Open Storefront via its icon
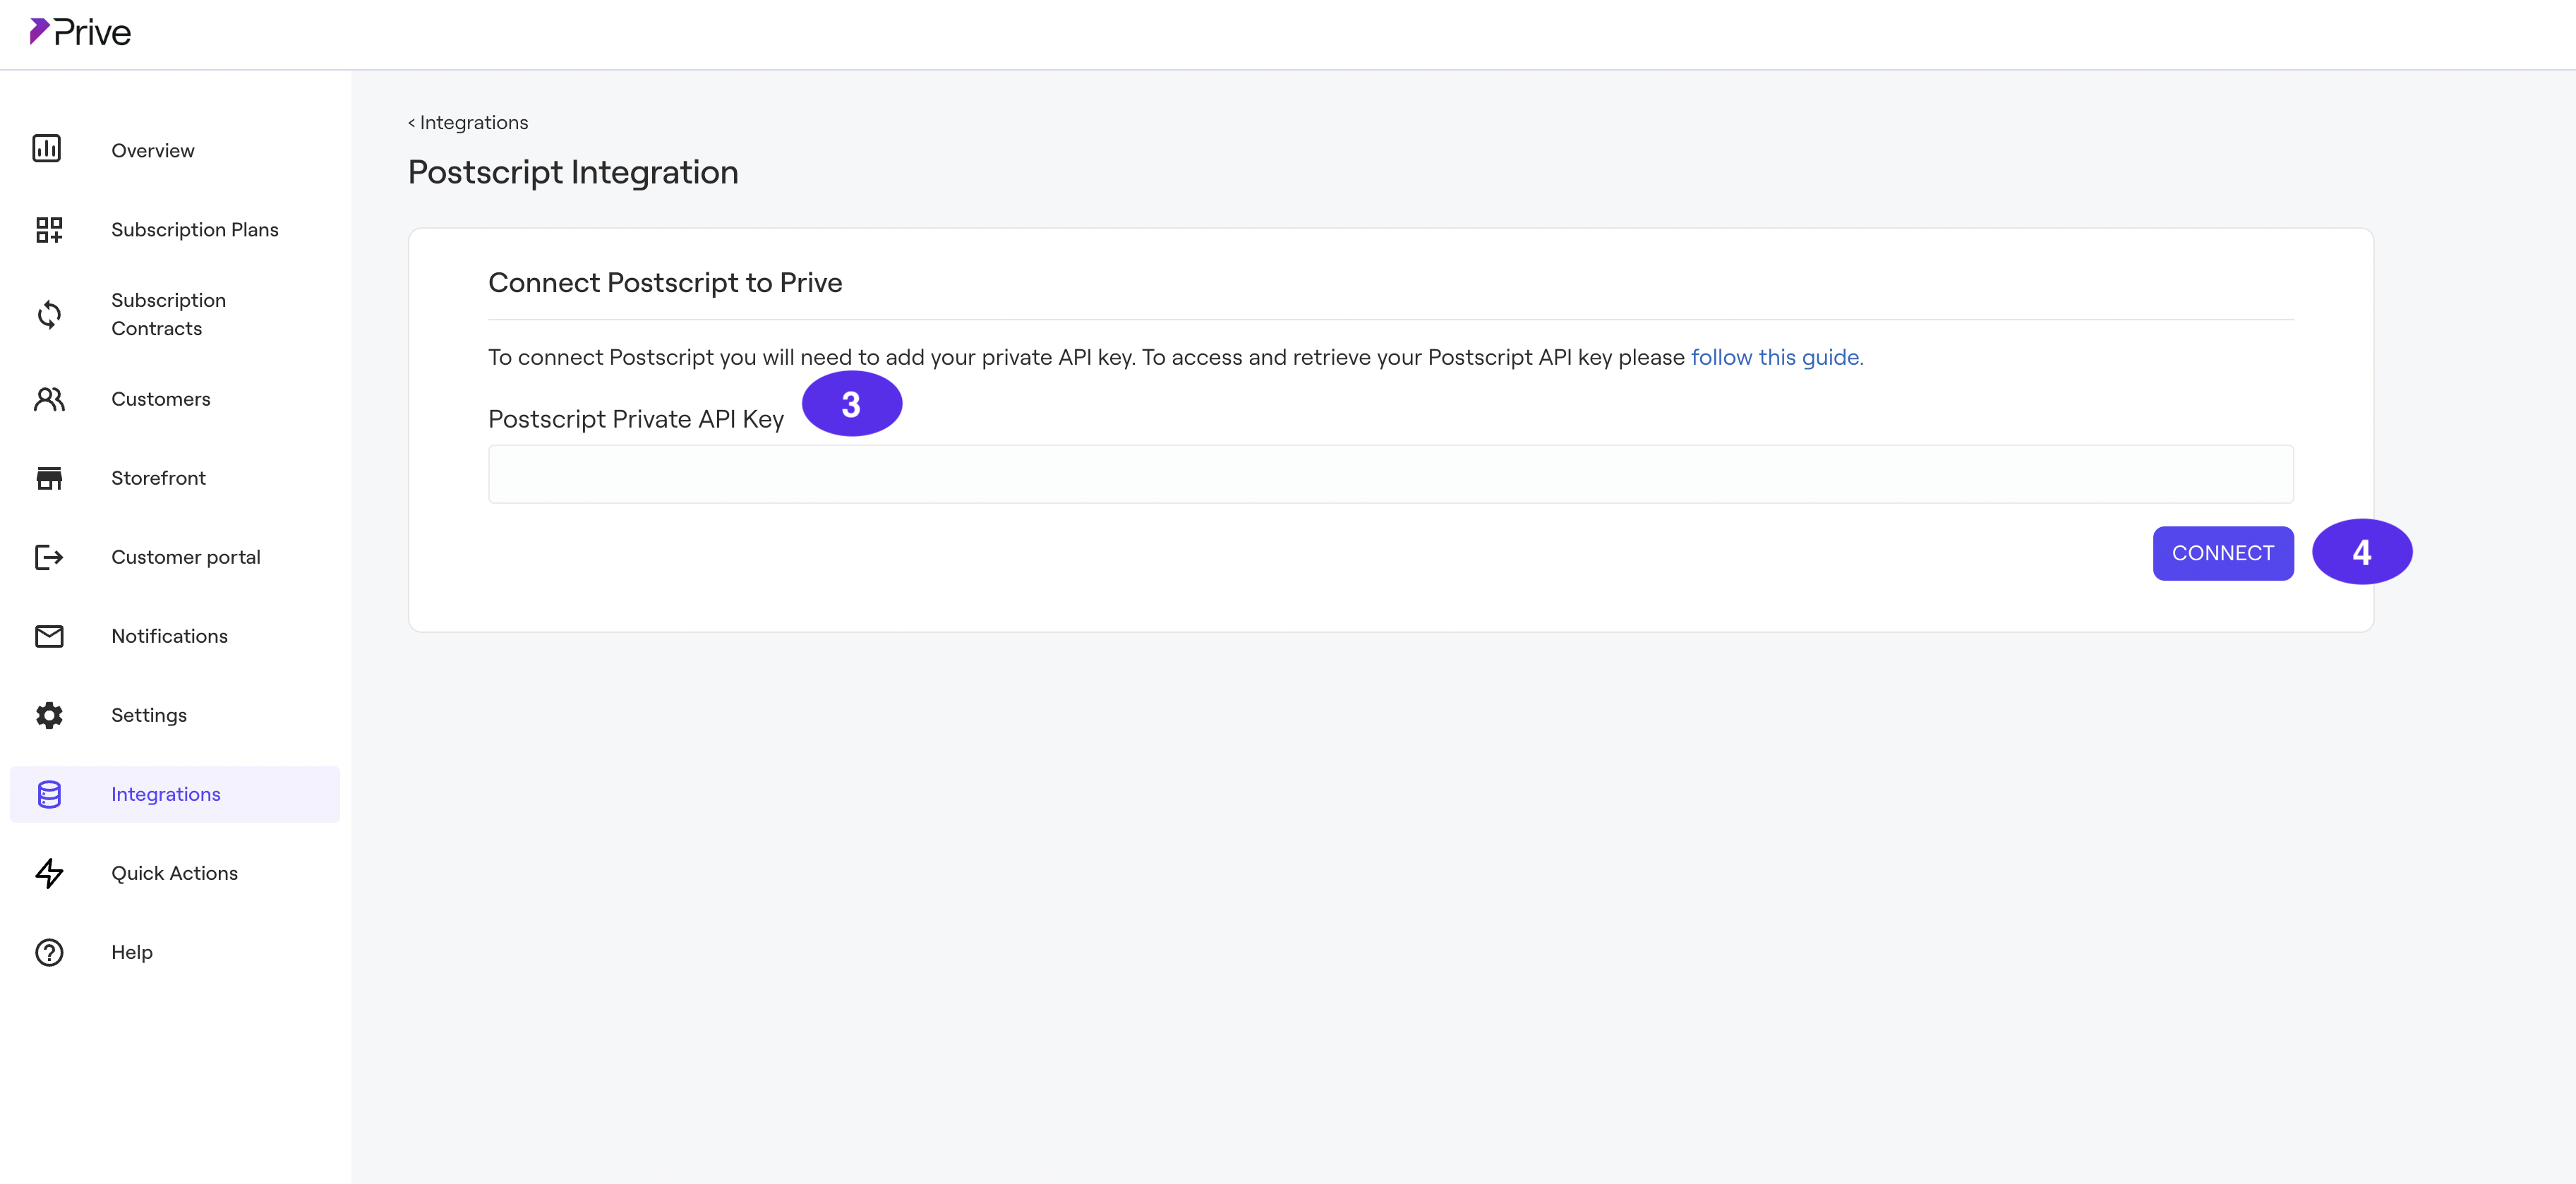 (x=49, y=477)
